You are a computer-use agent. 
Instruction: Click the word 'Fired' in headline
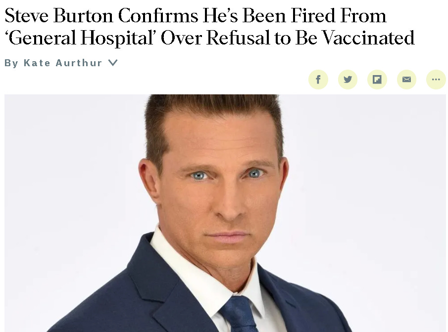coord(313,15)
